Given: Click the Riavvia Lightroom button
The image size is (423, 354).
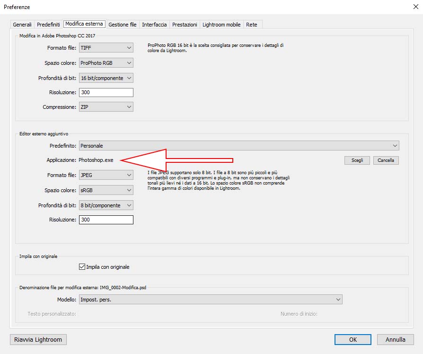Looking at the screenshot, I should [x=38, y=339].
